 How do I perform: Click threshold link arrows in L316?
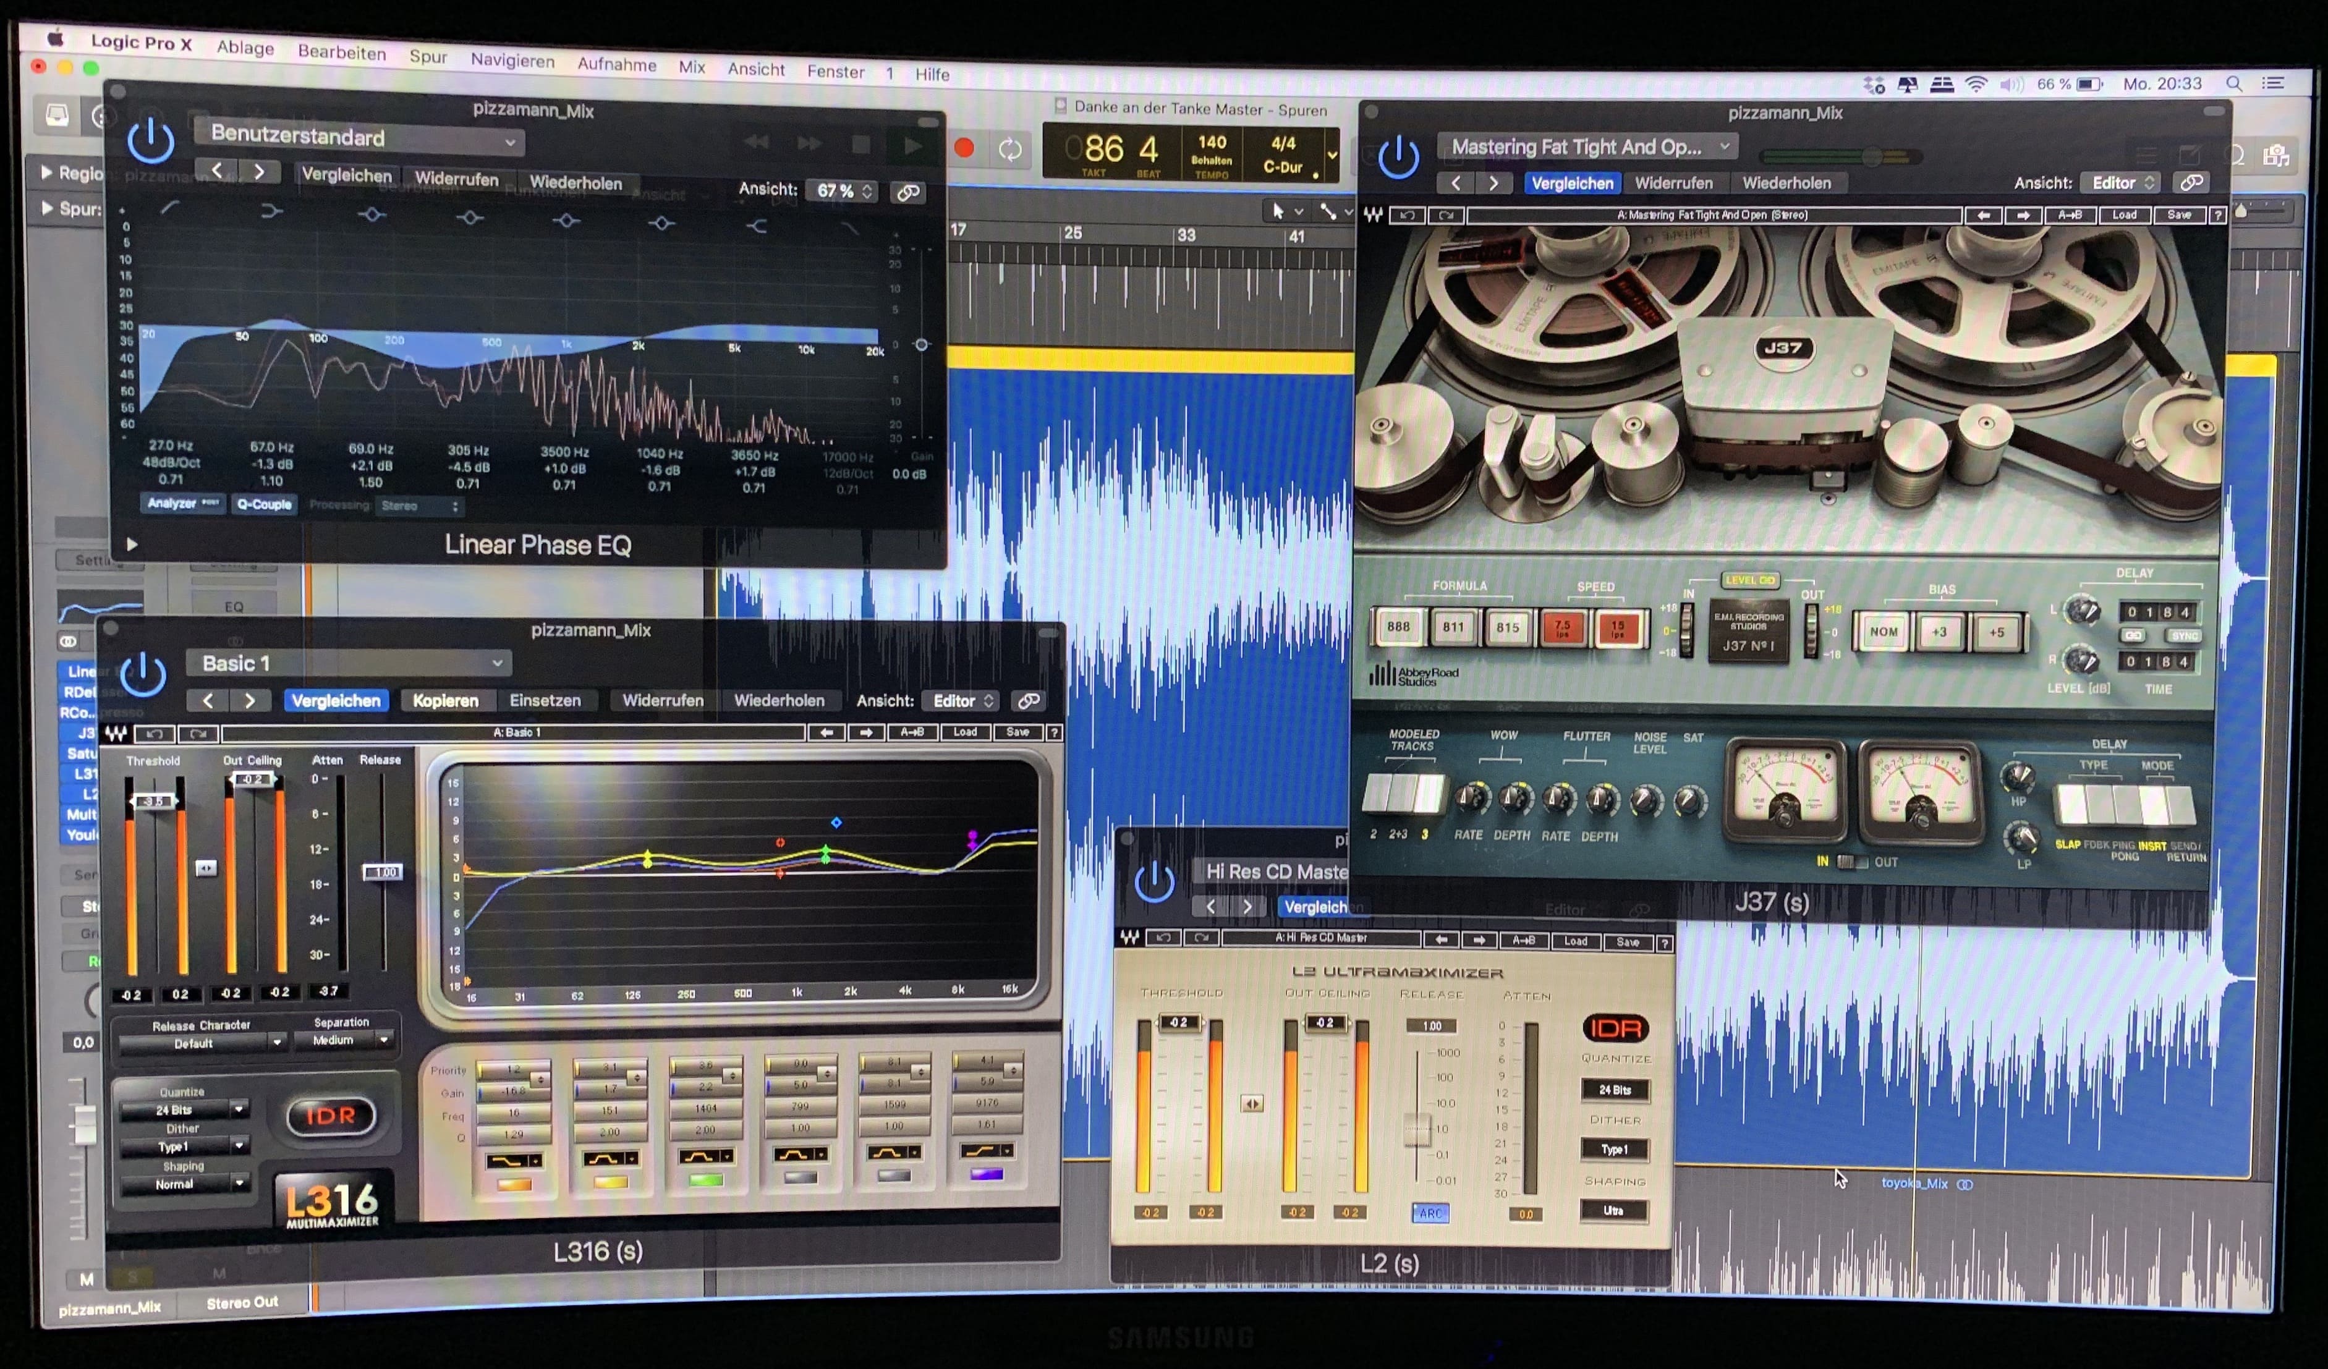[x=206, y=868]
